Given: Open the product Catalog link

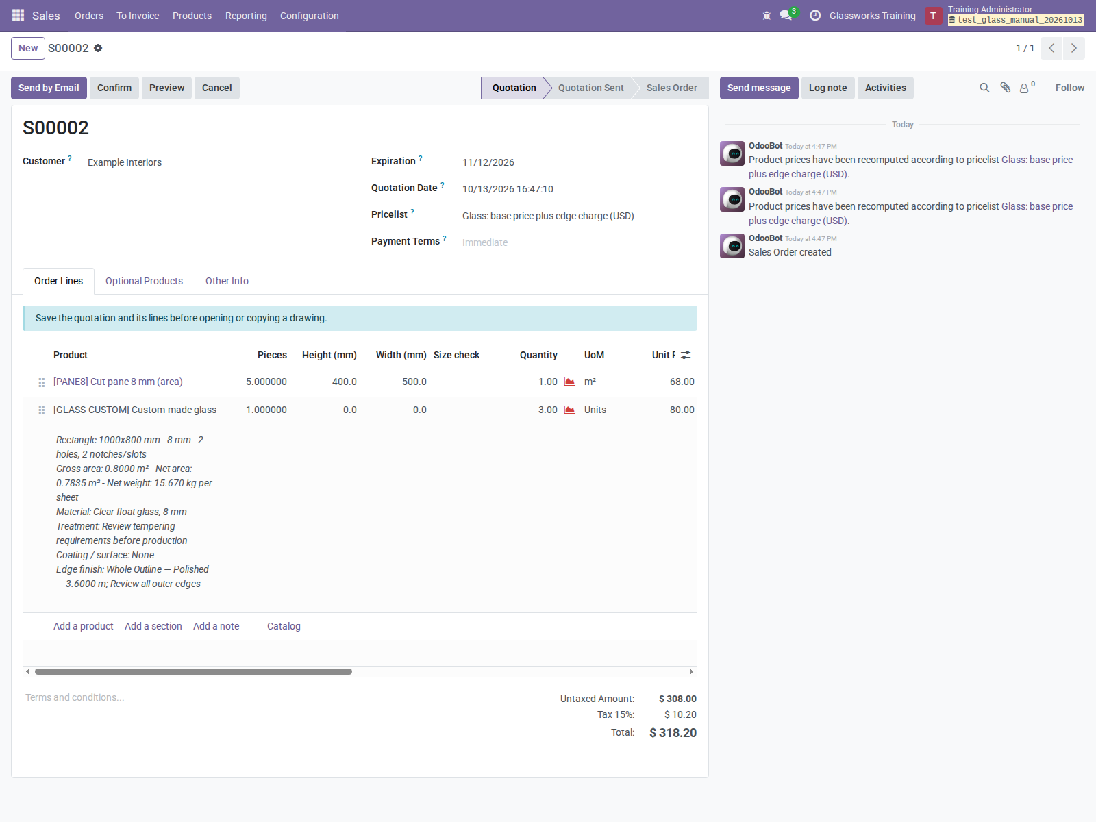Looking at the screenshot, I should pos(284,626).
